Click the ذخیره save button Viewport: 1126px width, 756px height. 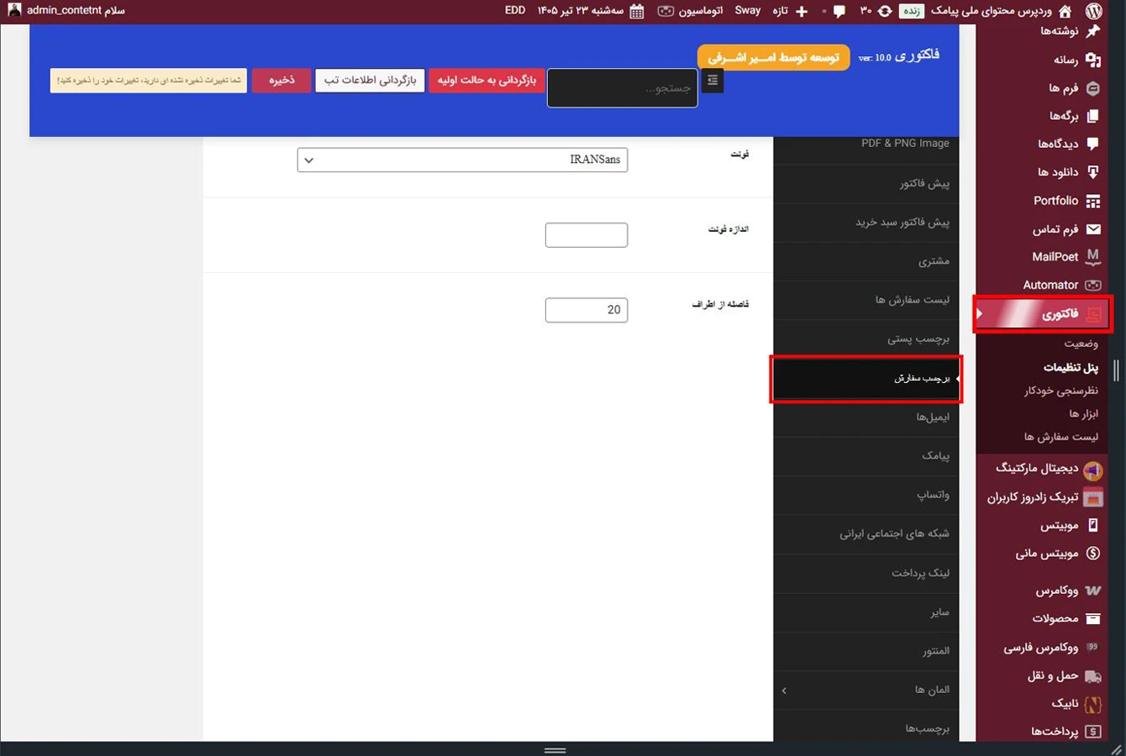point(281,80)
